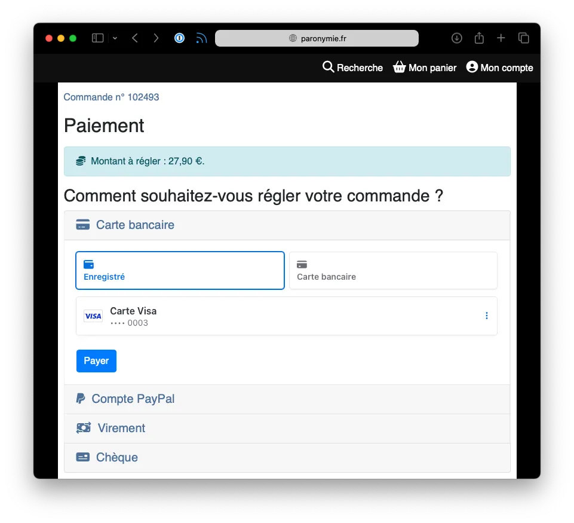Select the Carte Visa ending 0003
Image resolution: width=574 pixels, height=523 pixels.
click(x=239, y=316)
